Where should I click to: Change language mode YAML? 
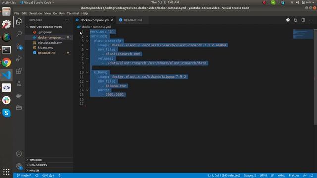pyautogui.click(x=281, y=175)
